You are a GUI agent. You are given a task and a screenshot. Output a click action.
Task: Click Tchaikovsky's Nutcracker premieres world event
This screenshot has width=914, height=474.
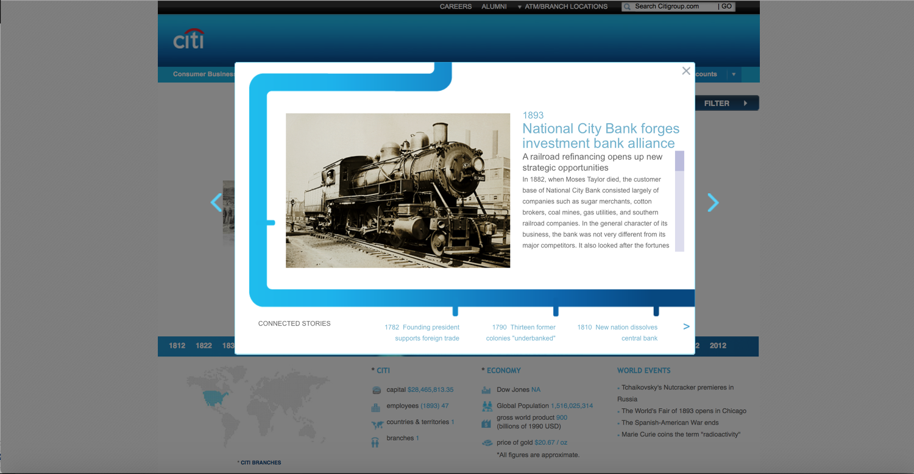point(676,393)
